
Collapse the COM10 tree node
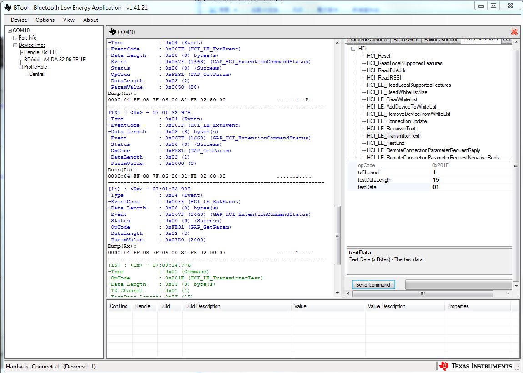10,30
